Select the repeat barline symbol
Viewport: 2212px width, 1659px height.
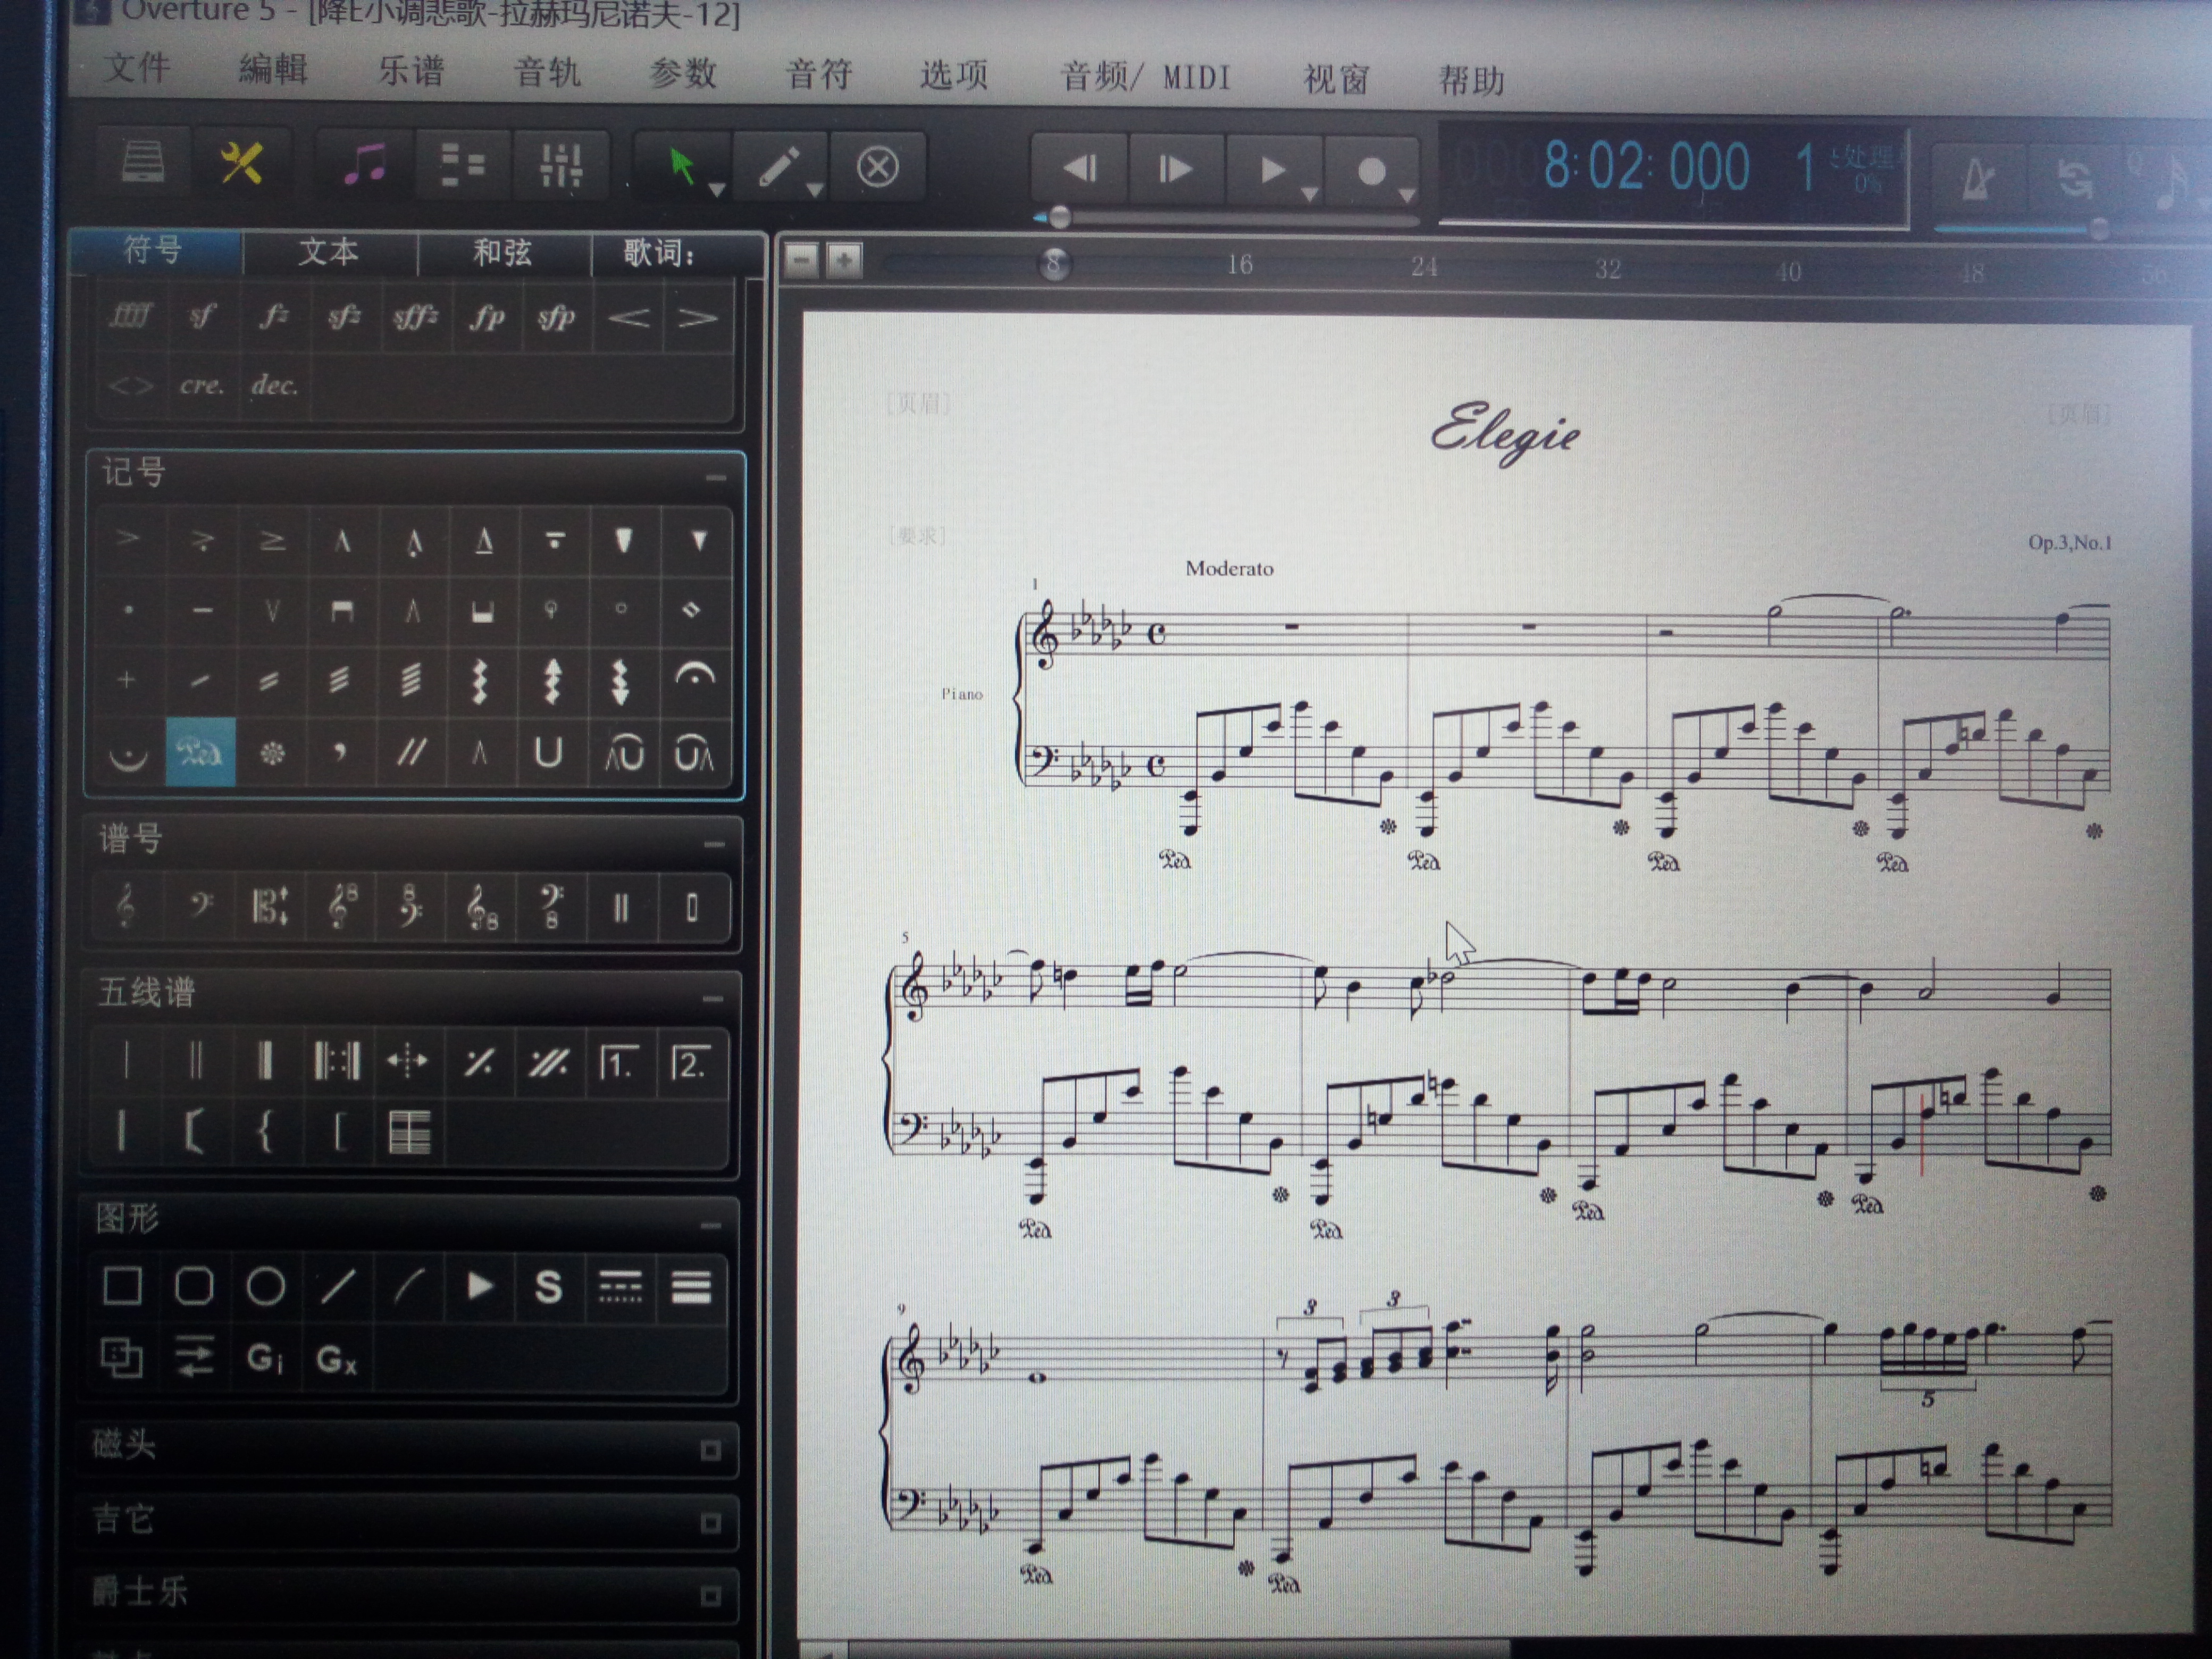pyautogui.click(x=336, y=1061)
